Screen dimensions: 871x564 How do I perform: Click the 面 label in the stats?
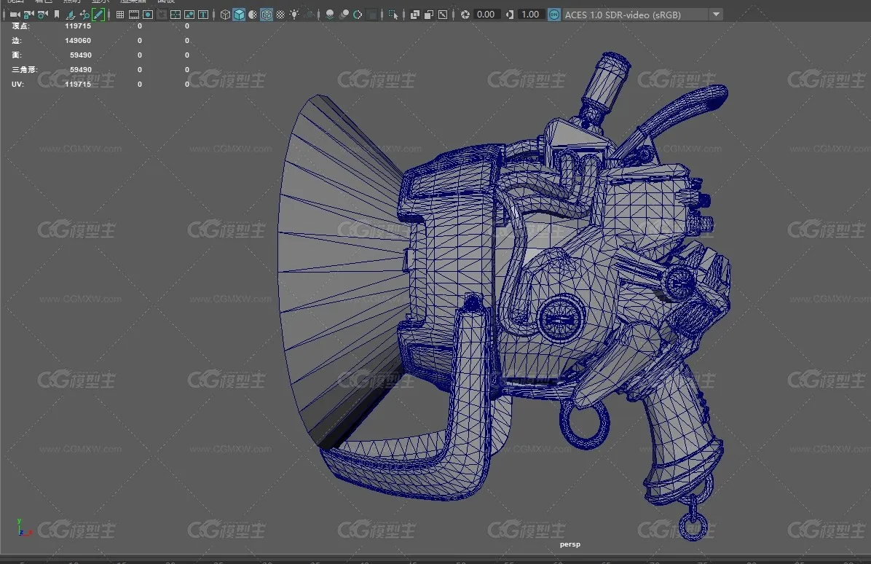17,55
